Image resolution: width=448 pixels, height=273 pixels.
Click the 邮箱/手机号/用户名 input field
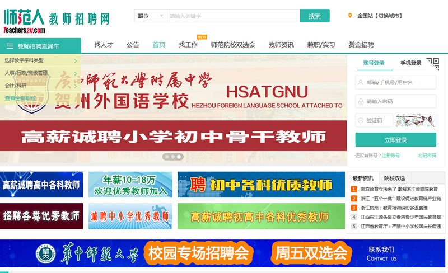point(396,83)
